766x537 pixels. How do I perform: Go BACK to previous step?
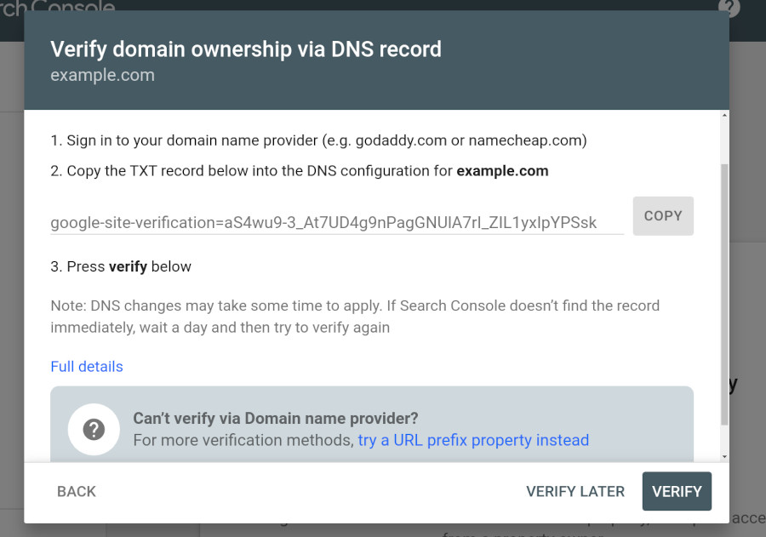tap(77, 491)
